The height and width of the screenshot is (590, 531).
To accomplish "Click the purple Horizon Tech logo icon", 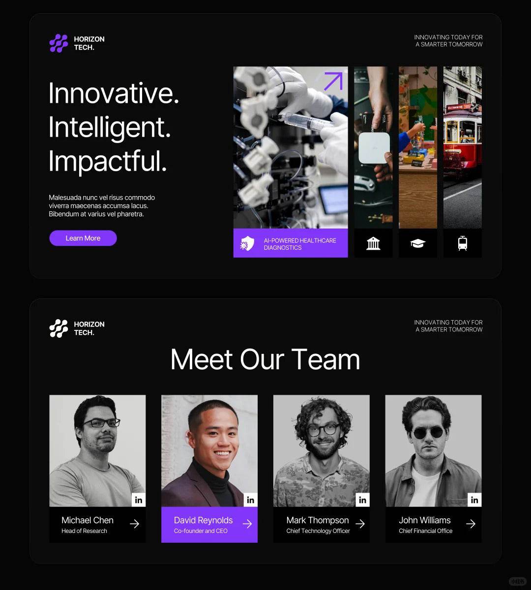I will [x=59, y=43].
